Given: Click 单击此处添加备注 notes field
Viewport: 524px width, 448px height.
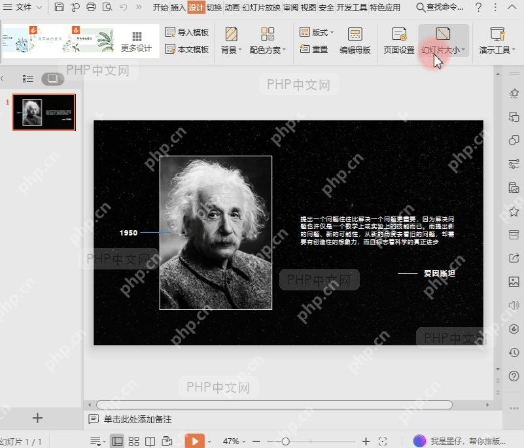Looking at the screenshot, I should coord(137,419).
